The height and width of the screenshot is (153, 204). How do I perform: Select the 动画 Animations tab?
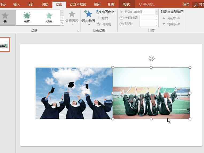pyautogui.click(x=59, y=5)
